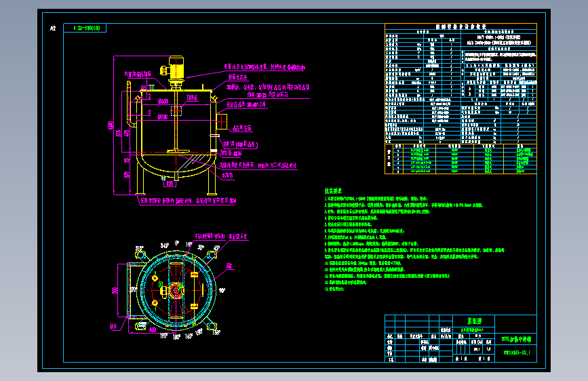588x381 pixels.
Task: Click the A2 sheet size label
Action: [x=53, y=28]
